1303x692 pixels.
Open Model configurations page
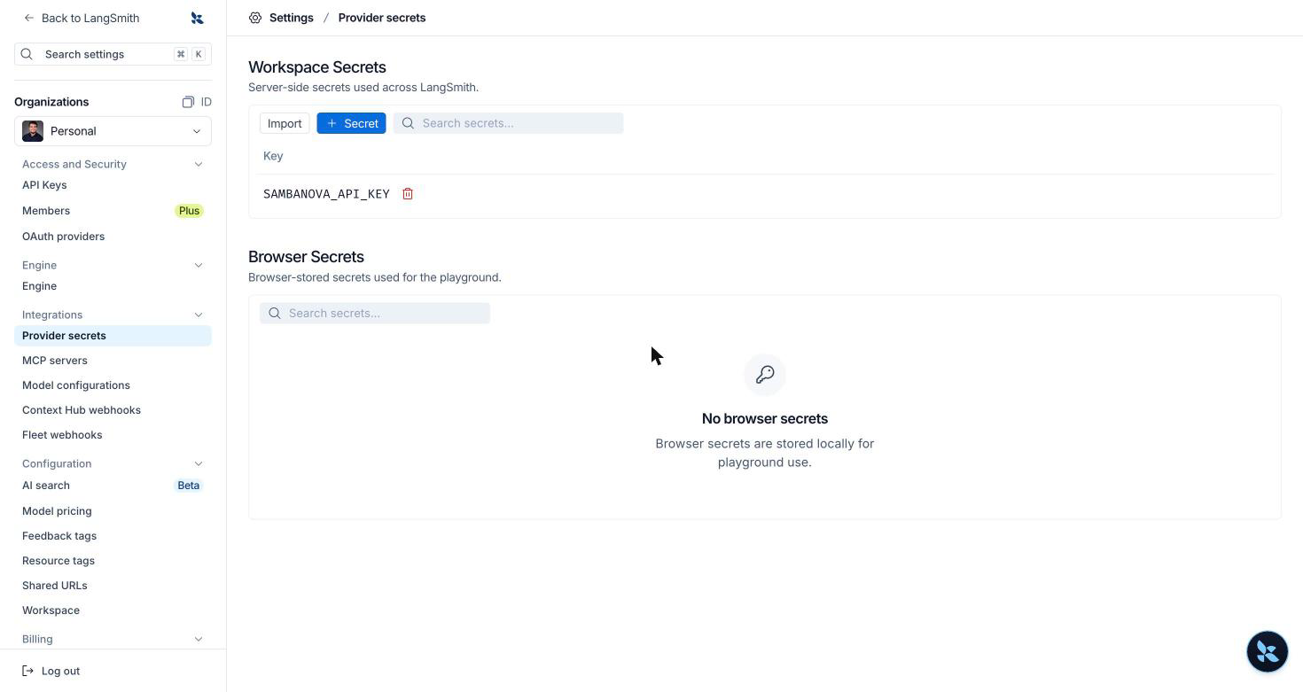tap(113, 385)
